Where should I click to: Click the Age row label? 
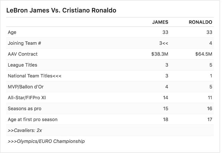(x=12, y=32)
